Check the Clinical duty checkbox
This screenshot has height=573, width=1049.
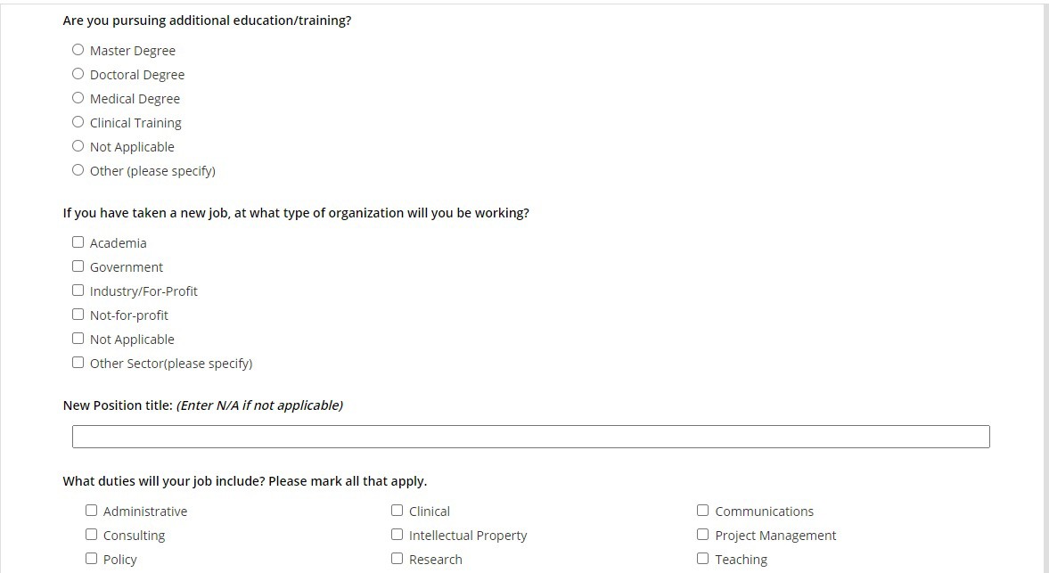(397, 511)
